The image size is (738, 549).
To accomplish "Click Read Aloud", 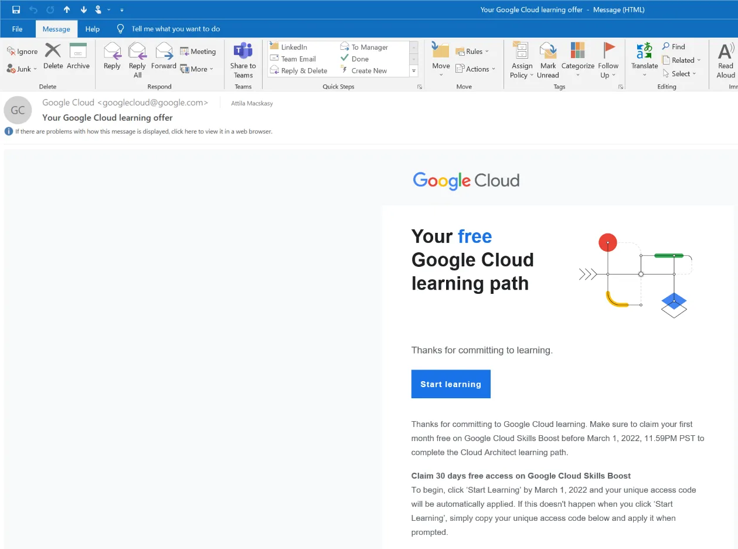I will (726, 60).
